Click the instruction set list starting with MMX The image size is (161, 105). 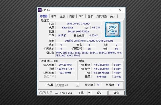(89, 54)
